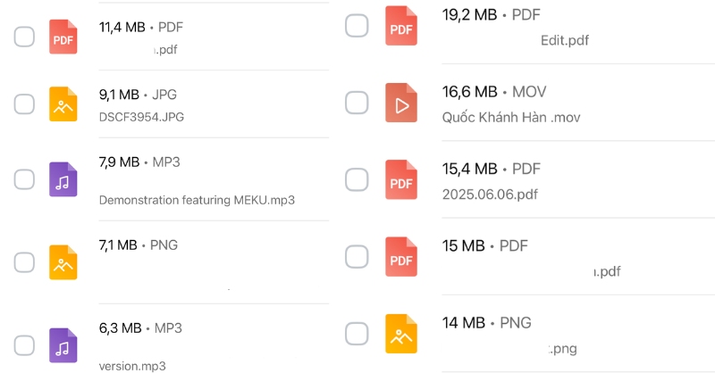The width and height of the screenshot is (715, 373).
Task: Select the checkbox for 2025.06.06.pdf
Action: pos(357,180)
